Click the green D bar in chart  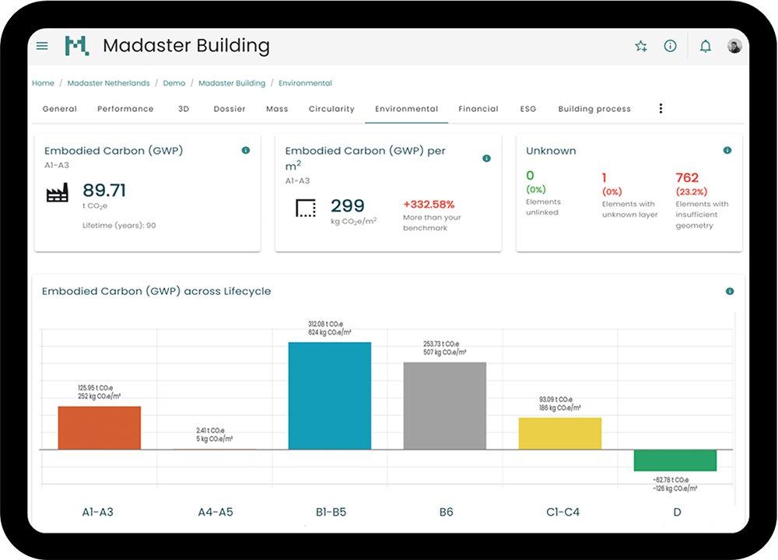[675, 460]
